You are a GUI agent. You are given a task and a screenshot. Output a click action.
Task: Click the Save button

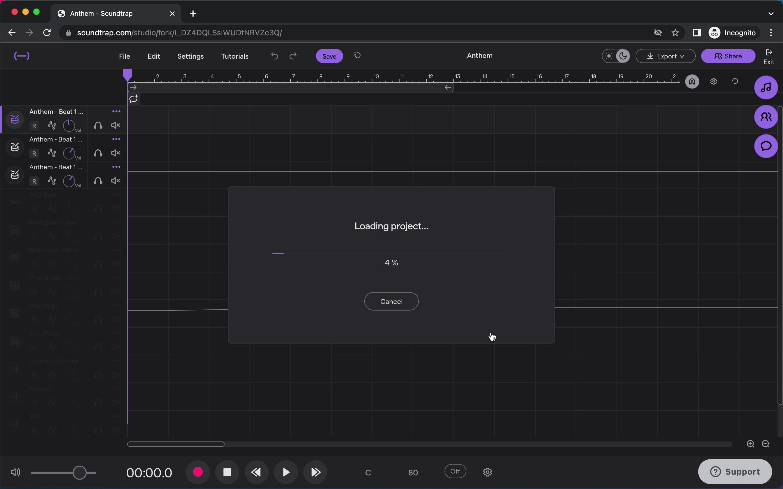tap(330, 56)
